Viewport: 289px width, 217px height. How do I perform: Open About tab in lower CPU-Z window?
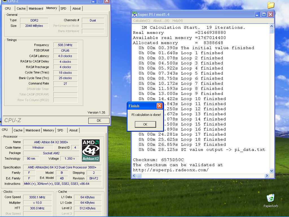tap(73, 130)
